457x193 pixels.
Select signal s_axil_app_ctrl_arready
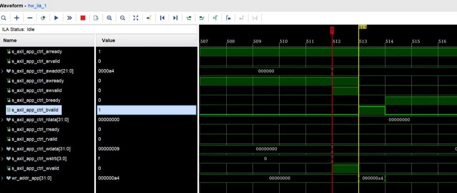click(x=37, y=52)
